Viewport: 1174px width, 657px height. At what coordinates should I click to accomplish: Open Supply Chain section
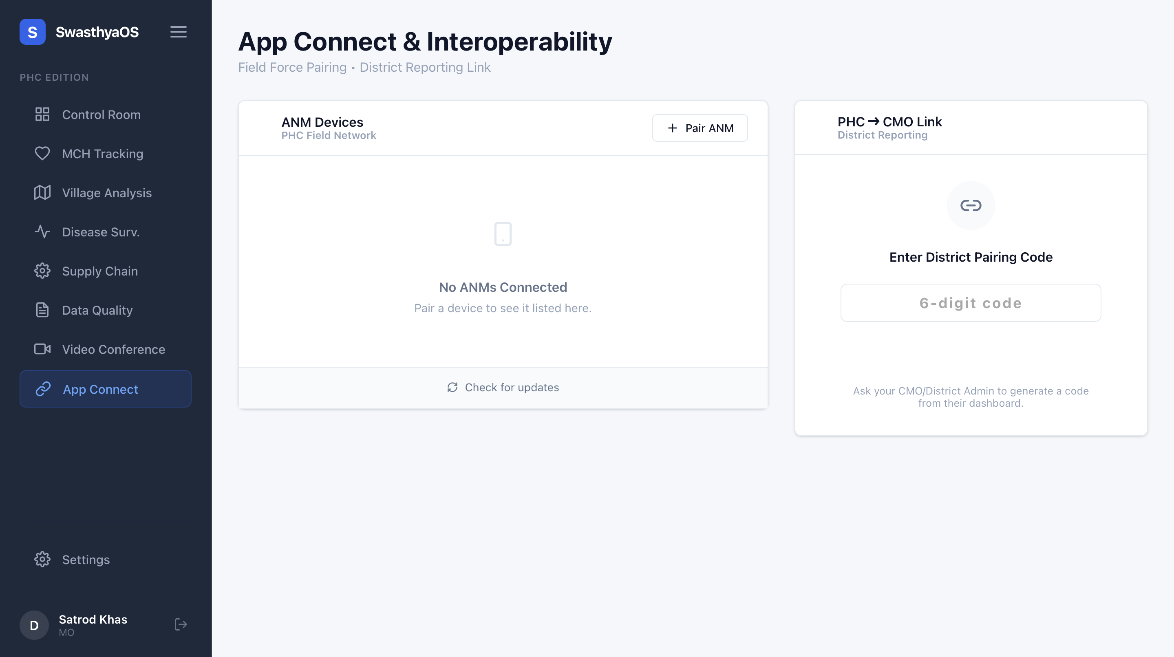coord(105,271)
